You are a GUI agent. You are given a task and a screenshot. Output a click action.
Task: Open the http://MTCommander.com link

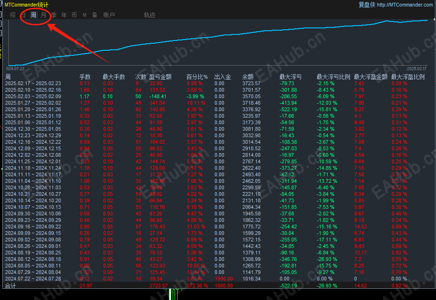click(404, 5)
